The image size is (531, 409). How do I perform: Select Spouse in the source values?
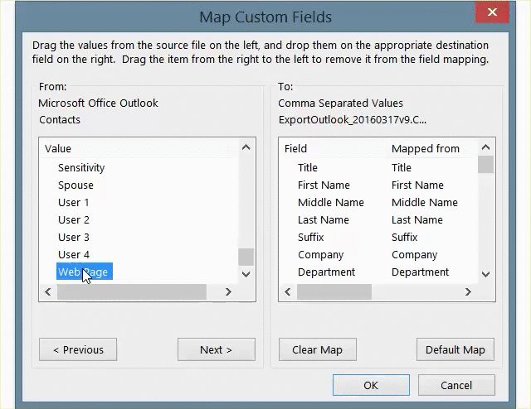pyautogui.click(x=76, y=185)
